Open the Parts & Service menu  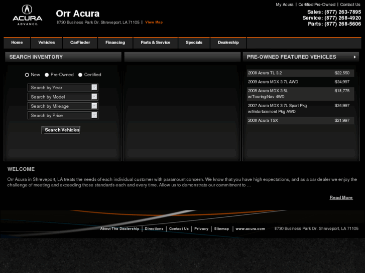(156, 43)
